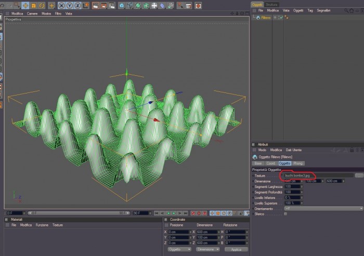Open the Camere viewport menu
The height and width of the screenshot is (256, 364).
click(32, 14)
